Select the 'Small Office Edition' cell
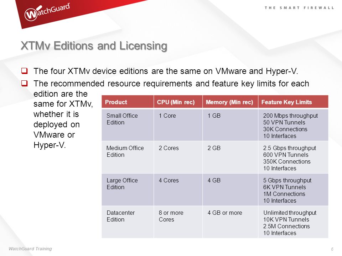 (128, 125)
